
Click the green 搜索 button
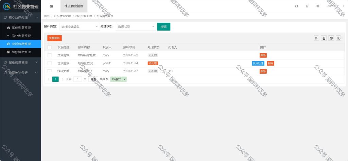[x=163, y=26]
